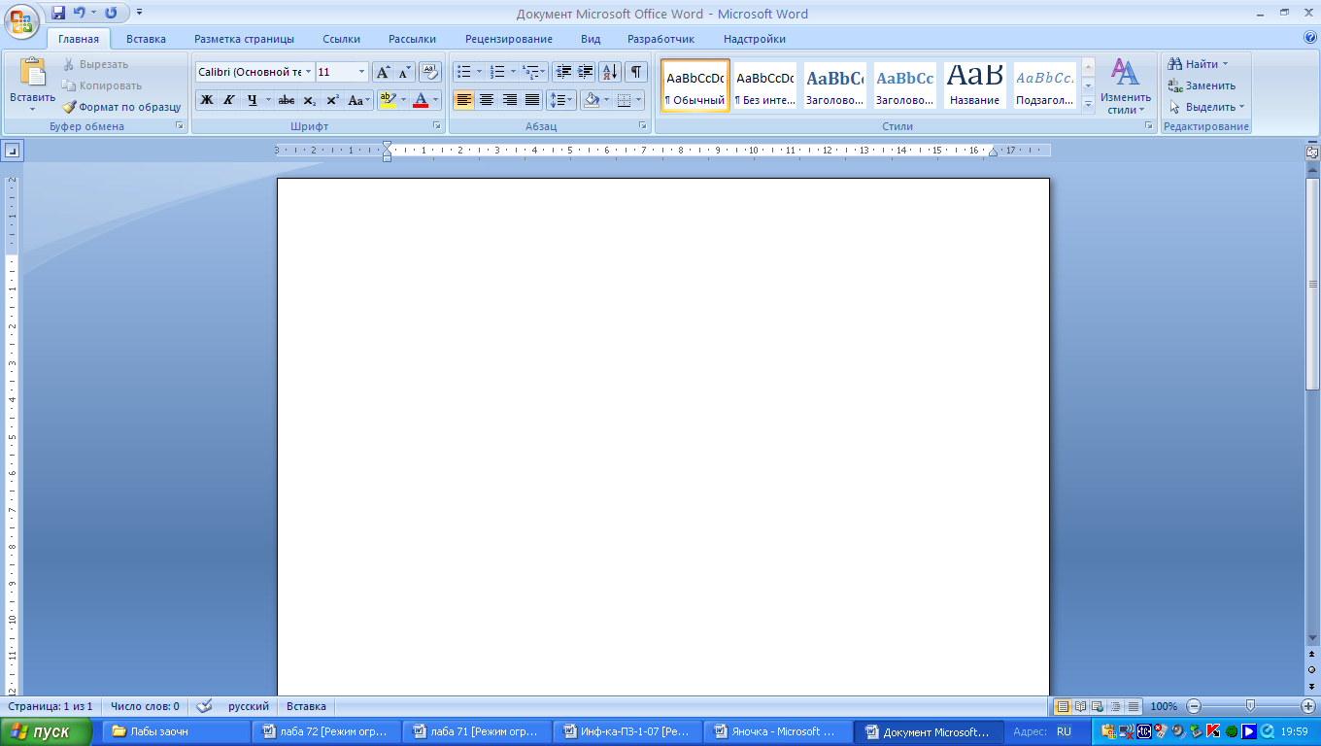
Task: Toggle underline (Ч) formatting
Action: tap(253, 99)
